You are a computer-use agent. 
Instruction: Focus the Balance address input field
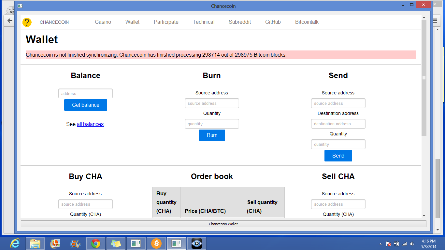tap(85, 93)
